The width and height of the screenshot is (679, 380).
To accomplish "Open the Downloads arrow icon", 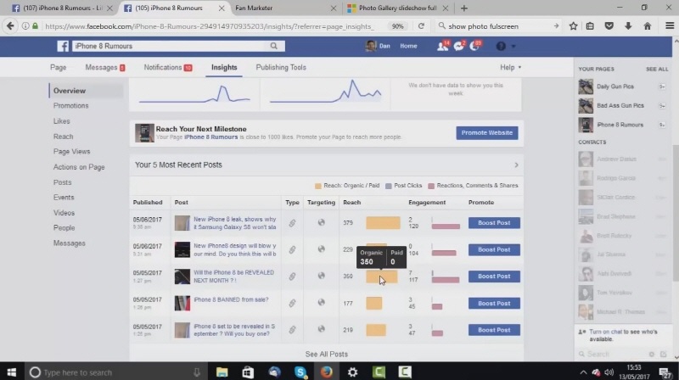I will pyautogui.click(x=628, y=26).
